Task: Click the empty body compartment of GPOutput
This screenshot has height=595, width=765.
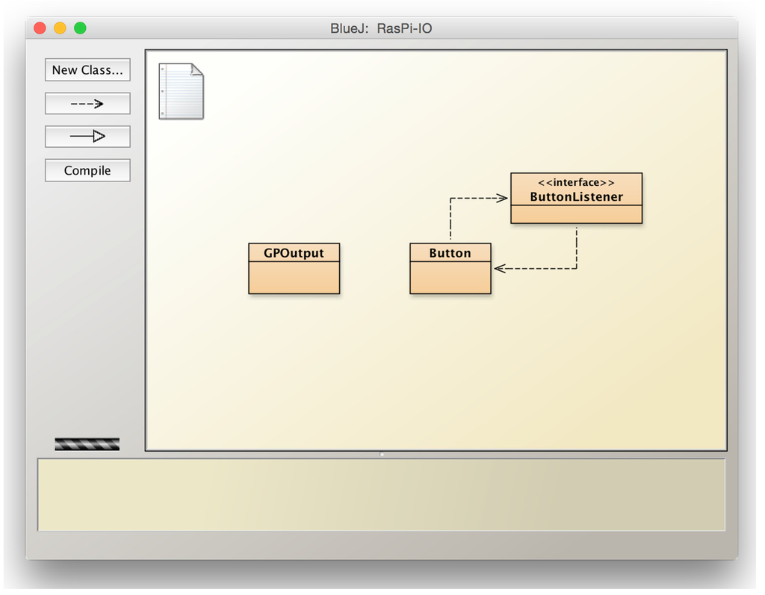Action: coord(294,278)
